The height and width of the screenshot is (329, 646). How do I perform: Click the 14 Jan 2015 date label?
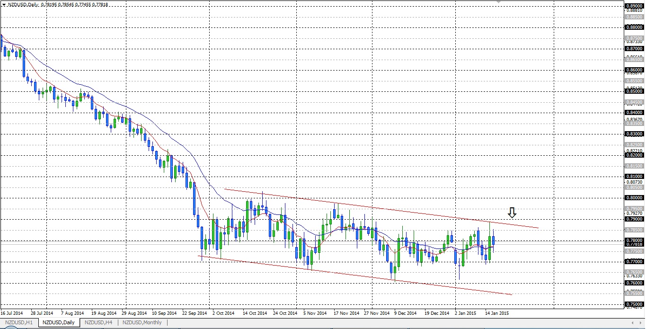(x=498, y=313)
